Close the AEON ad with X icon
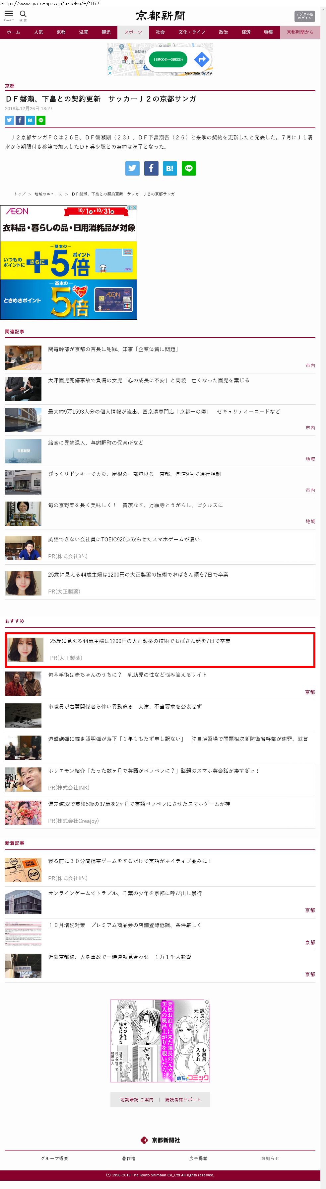Image resolution: width=326 pixels, height=1189 pixels. point(135,208)
